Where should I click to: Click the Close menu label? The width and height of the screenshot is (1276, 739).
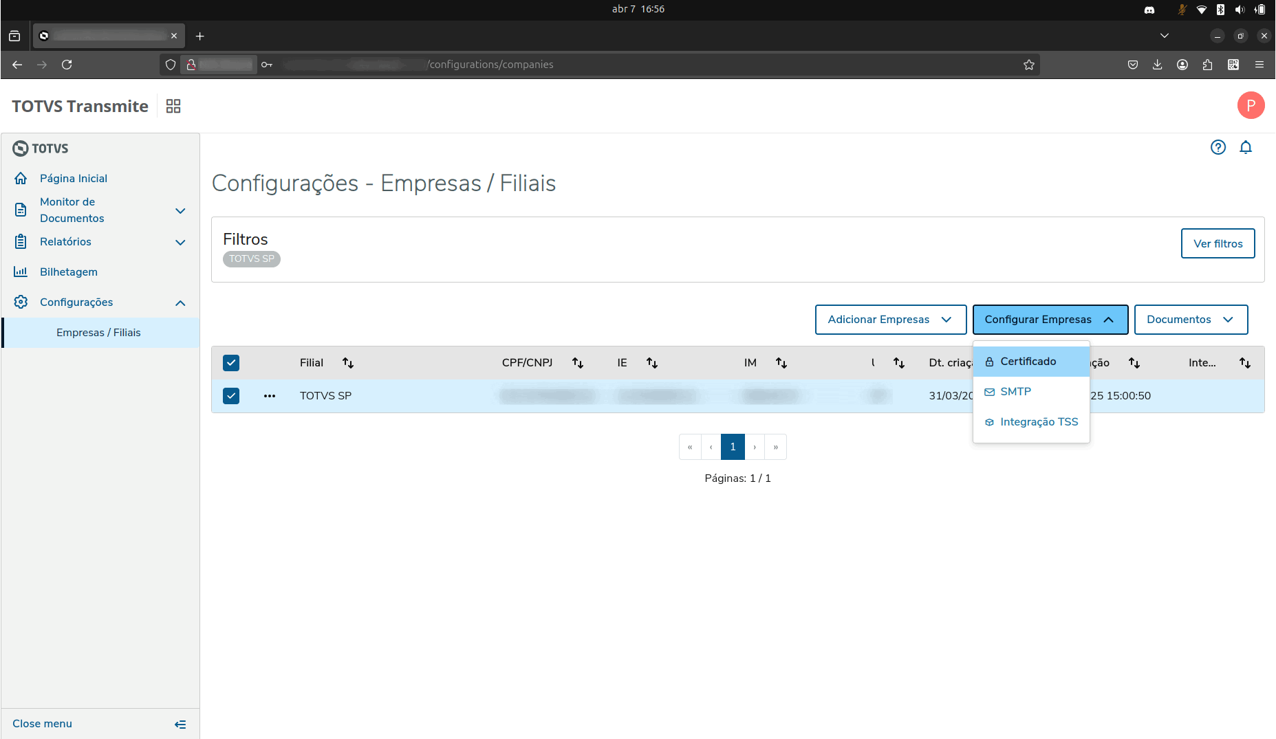(42, 723)
